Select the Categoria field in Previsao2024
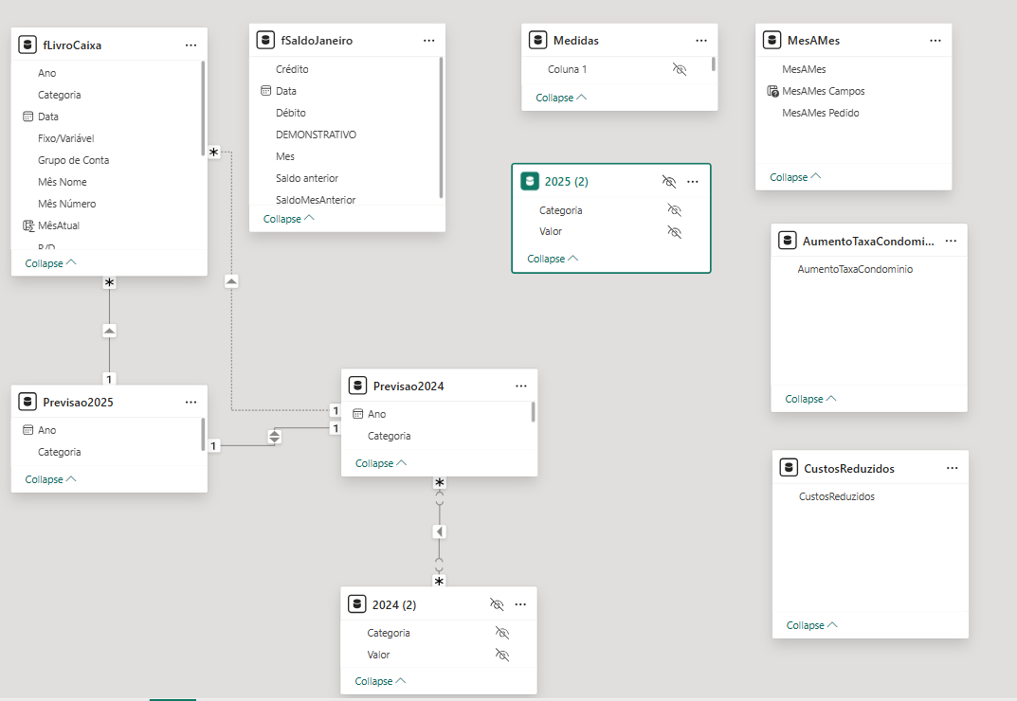The width and height of the screenshot is (1017, 701). coord(390,436)
